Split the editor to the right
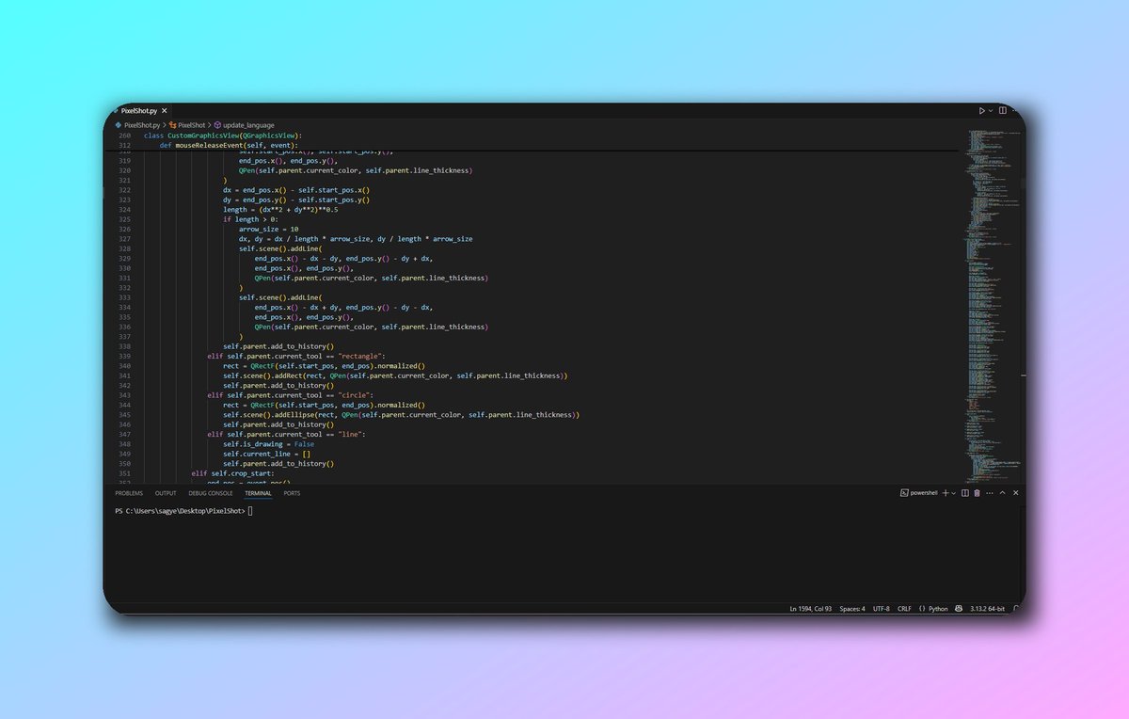Image resolution: width=1129 pixels, height=719 pixels. coord(1003,111)
